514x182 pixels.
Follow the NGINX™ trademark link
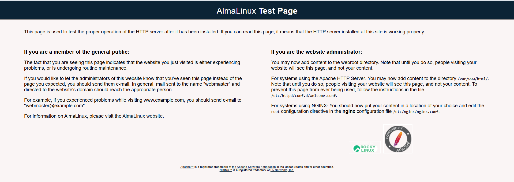226,170
